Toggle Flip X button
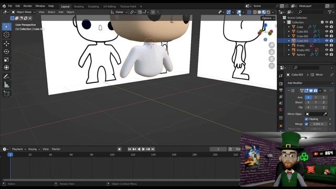This screenshot has width=336, height=189. [x=308, y=107]
